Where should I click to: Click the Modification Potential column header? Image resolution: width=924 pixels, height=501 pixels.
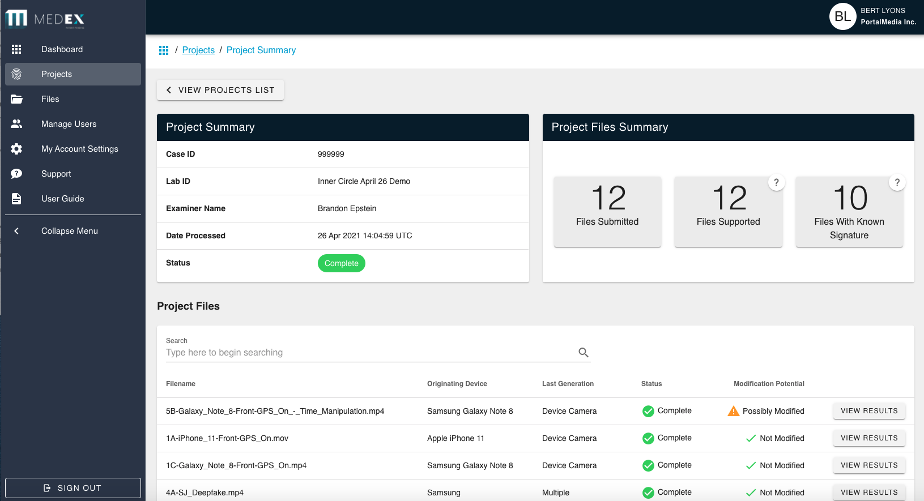pos(769,384)
